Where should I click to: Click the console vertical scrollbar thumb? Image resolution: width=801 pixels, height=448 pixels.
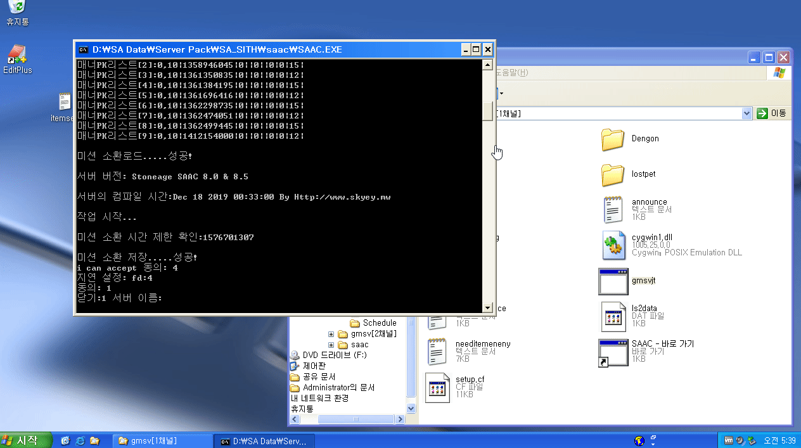(487, 111)
